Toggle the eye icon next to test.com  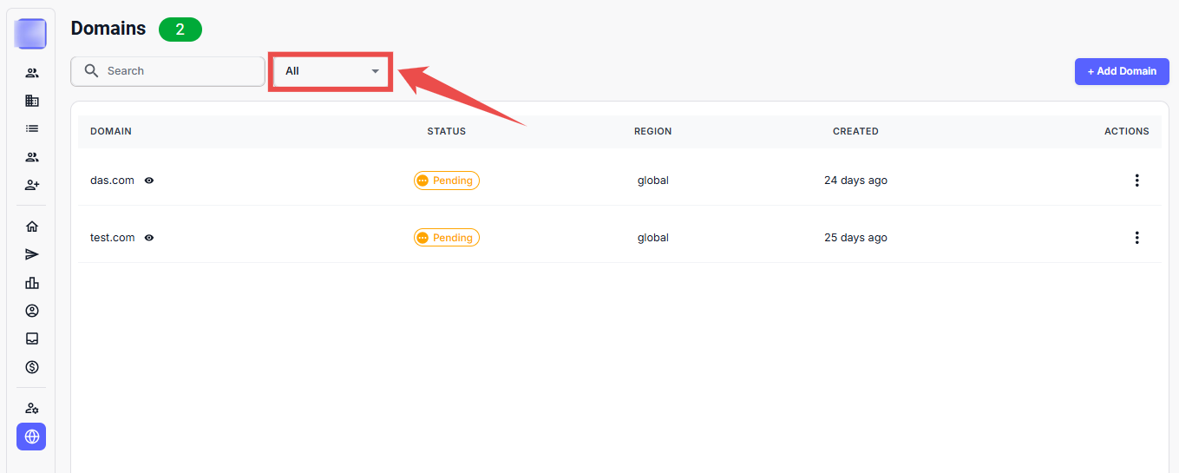tap(149, 238)
